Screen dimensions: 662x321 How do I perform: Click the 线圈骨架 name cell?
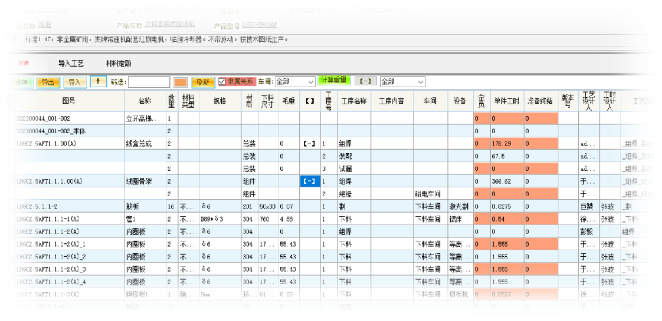click(145, 181)
